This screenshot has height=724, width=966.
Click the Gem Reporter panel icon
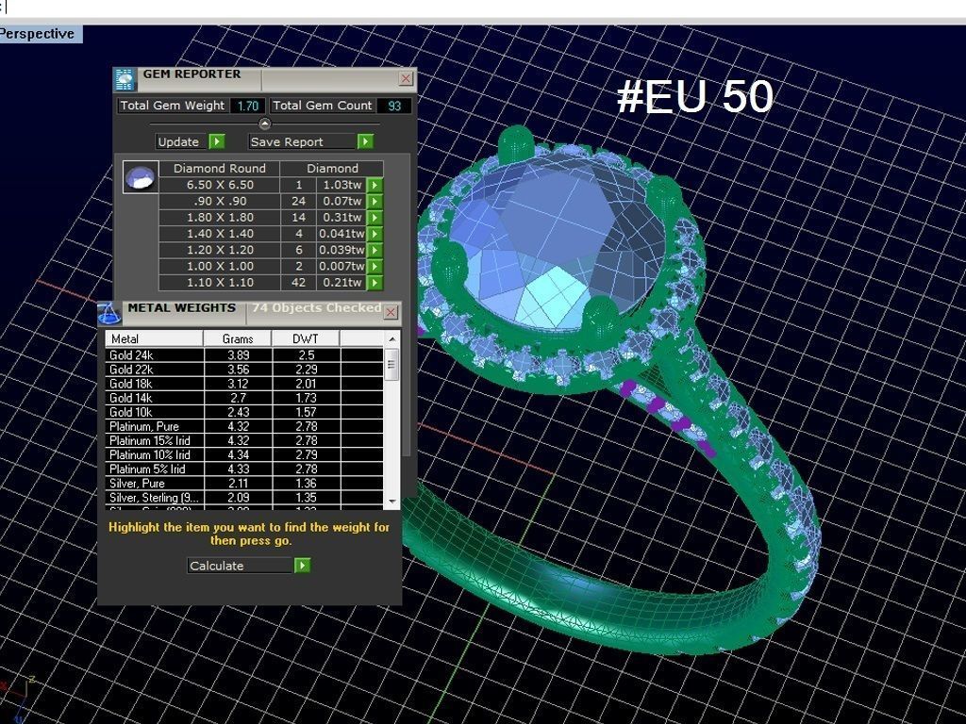pos(124,80)
